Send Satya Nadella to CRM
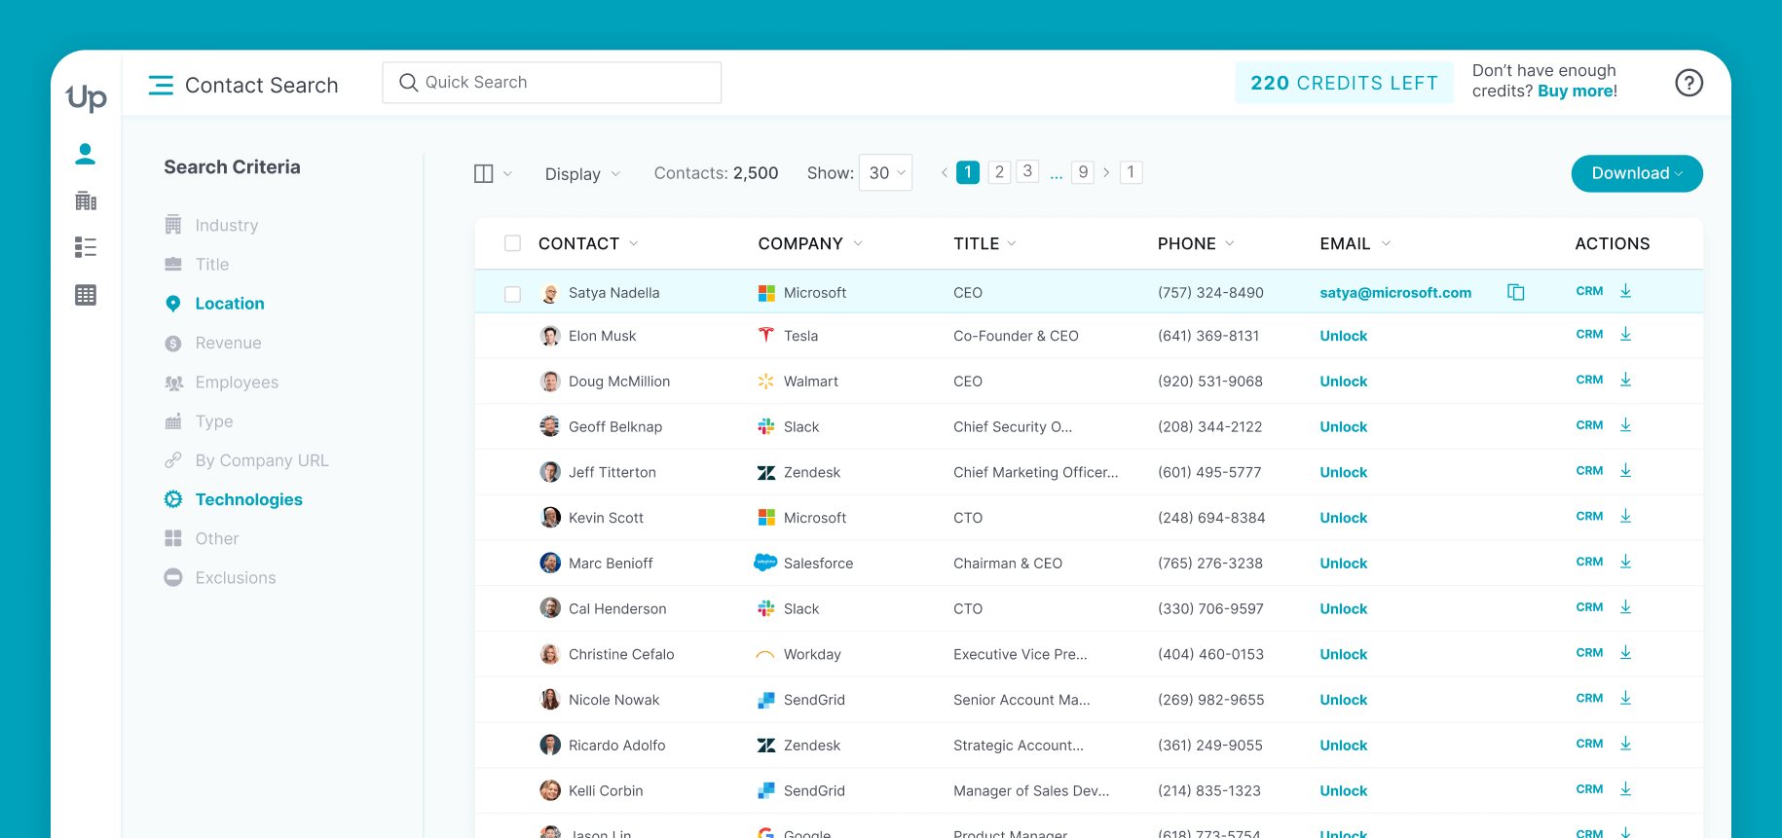1782x838 pixels. click(x=1589, y=291)
